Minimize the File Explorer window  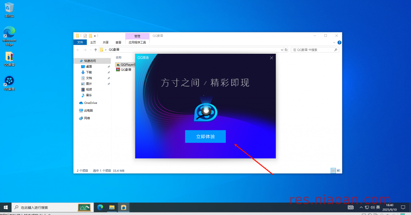[x=315, y=36]
